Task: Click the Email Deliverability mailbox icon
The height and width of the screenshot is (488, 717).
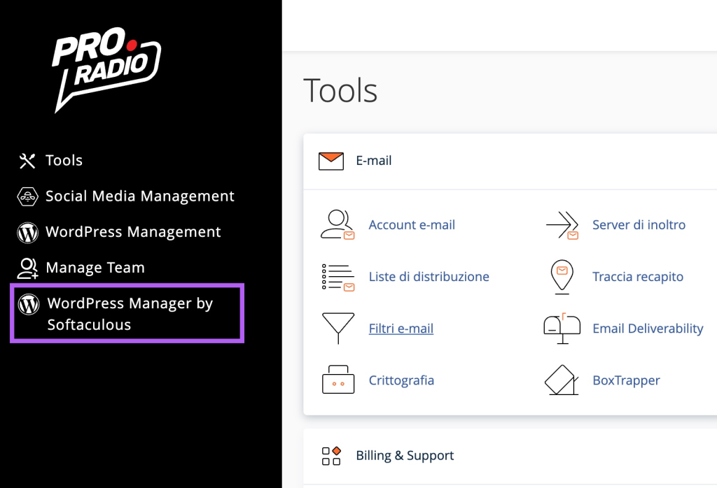Action: point(562,327)
